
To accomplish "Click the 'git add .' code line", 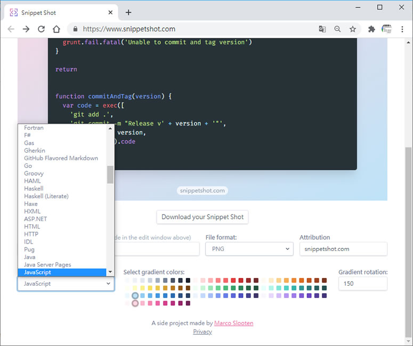I will coord(92,115).
